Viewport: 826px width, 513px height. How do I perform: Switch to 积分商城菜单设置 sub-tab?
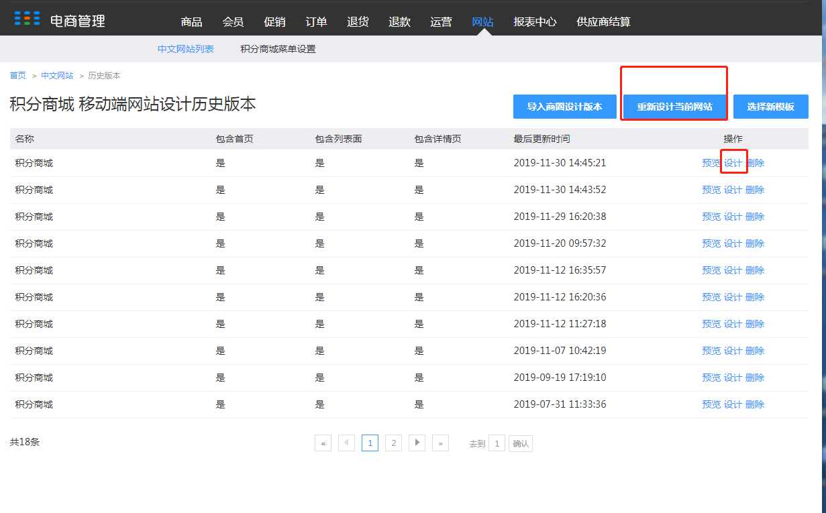278,49
